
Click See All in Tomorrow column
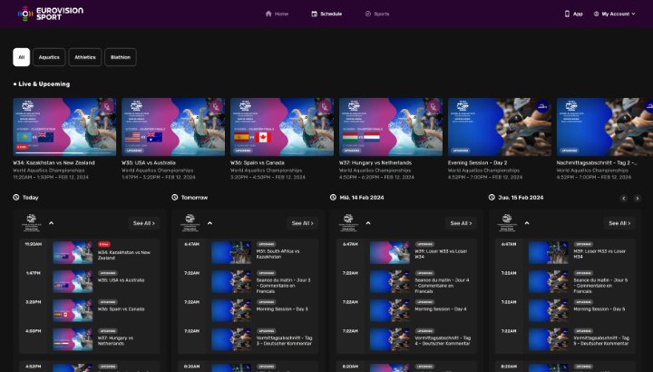point(302,223)
